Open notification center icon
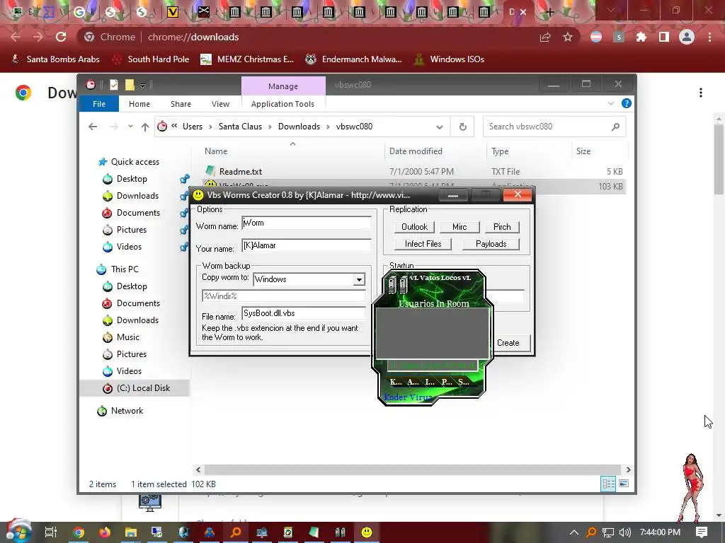 point(702,532)
